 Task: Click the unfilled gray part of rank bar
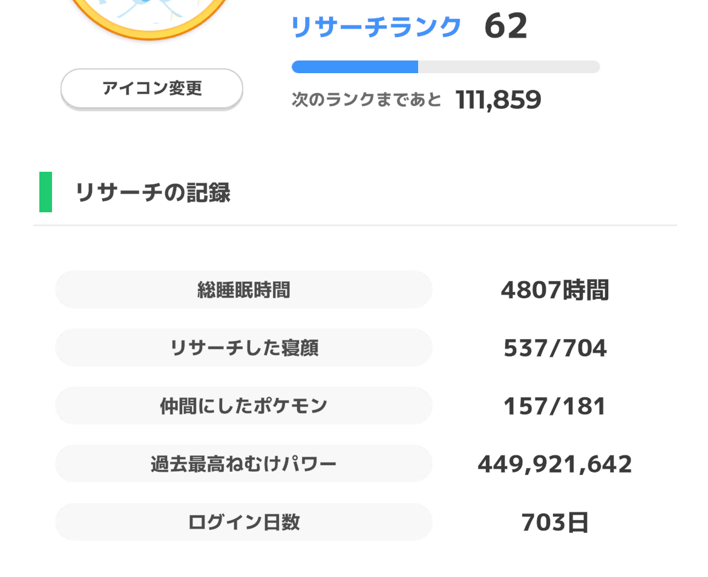tap(509, 67)
